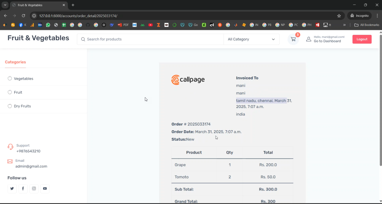Image resolution: width=382 pixels, height=204 pixels.
Task: Click the page vertical scrollbar
Action: (x=381, y=102)
